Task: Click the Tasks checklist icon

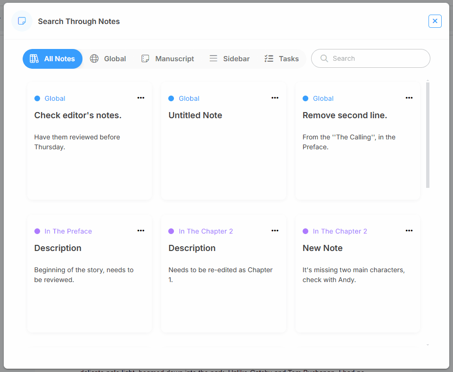Action: pos(269,59)
